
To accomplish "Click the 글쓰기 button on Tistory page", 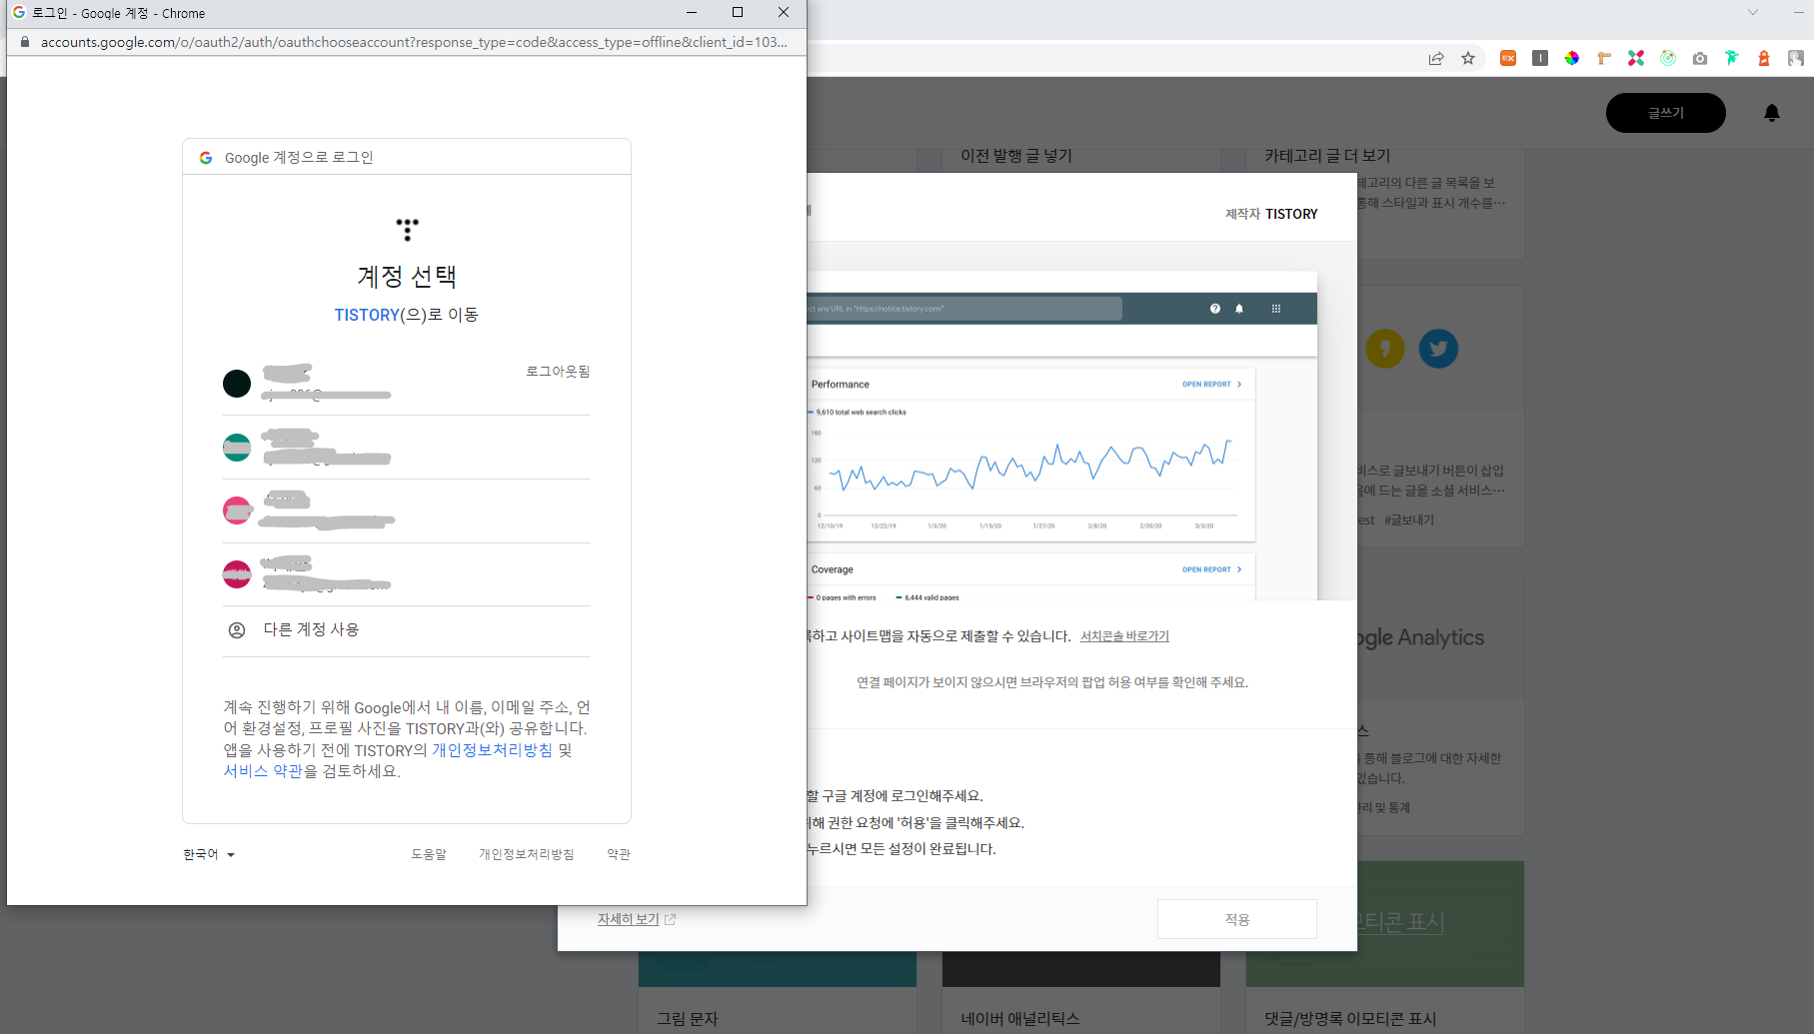I will [1666, 113].
